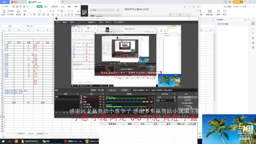Click the move source up arrow in OBS
The width and height of the screenshot is (256, 144).
[x=64, y=113]
